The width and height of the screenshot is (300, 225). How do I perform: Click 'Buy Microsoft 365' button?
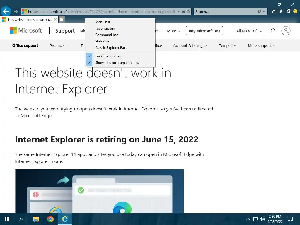click(x=204, y=30)
